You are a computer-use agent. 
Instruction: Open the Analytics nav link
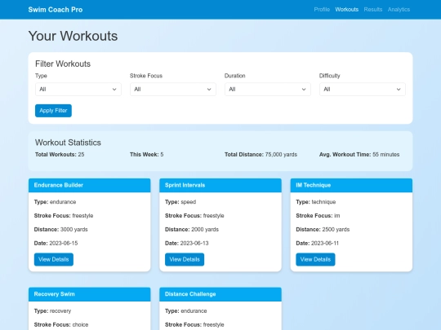tap(399, 10)
